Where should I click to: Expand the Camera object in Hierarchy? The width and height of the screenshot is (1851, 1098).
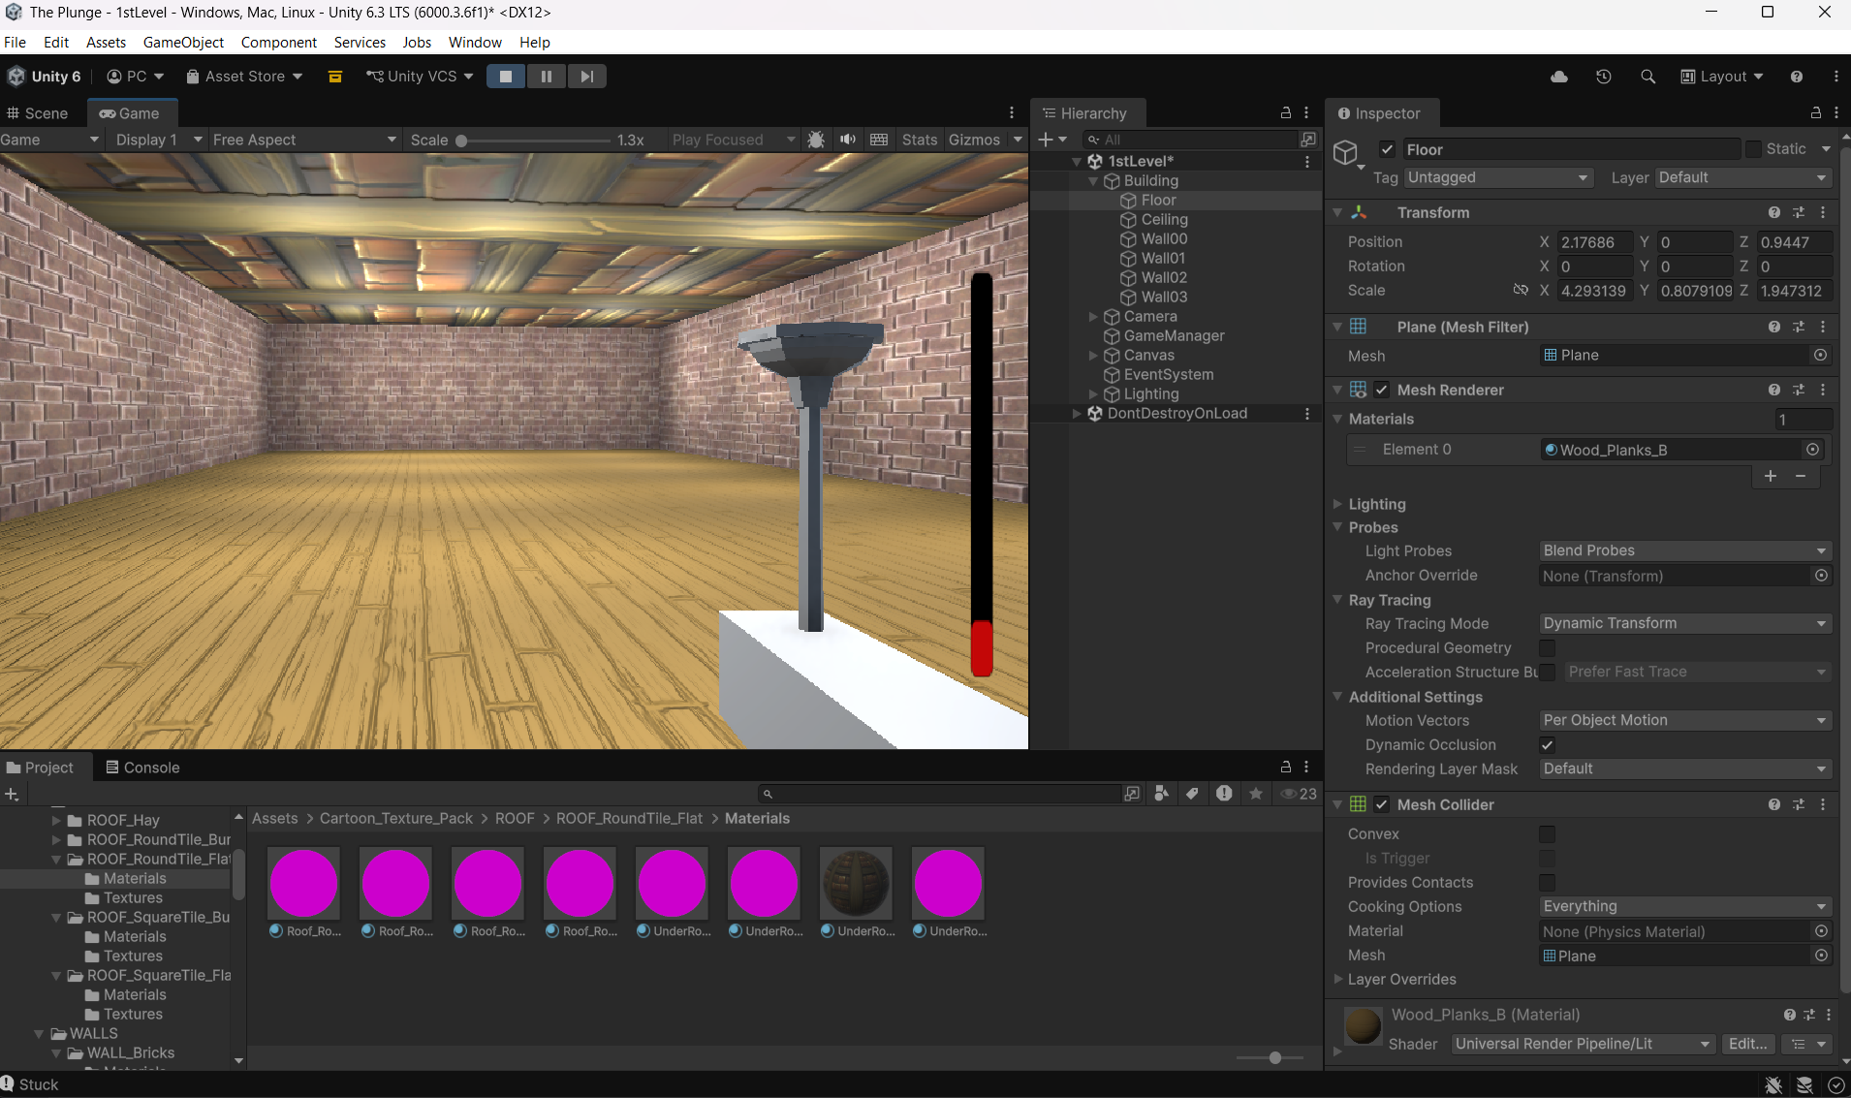coord(1094,317)
